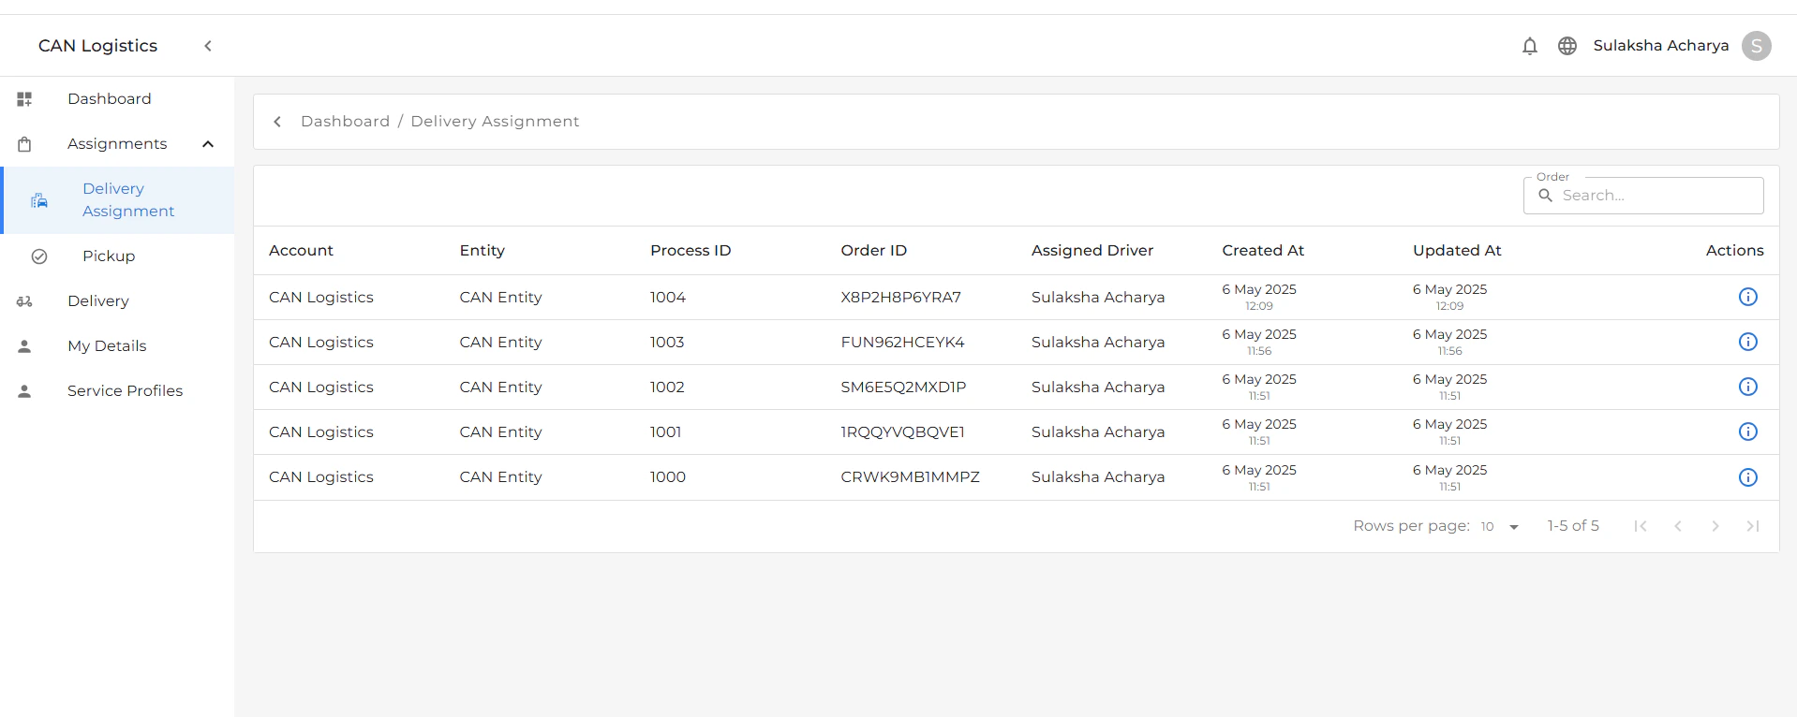Click the Delivery Assignment vehicle icon

click(39, 200)
